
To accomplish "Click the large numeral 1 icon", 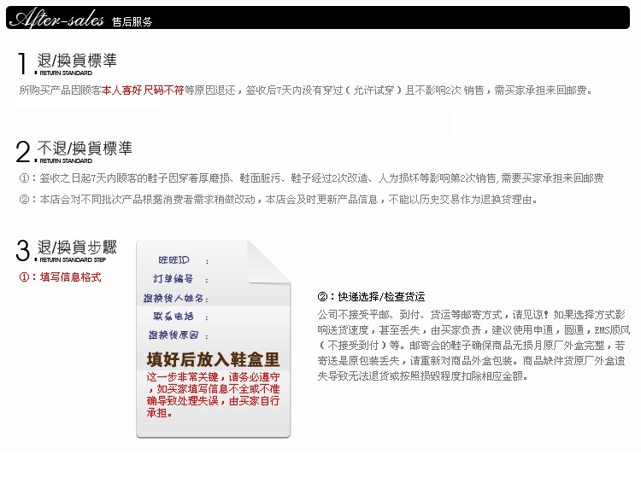I will [24, 66].
